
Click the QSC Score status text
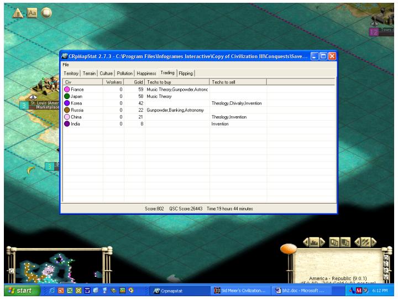186,209
